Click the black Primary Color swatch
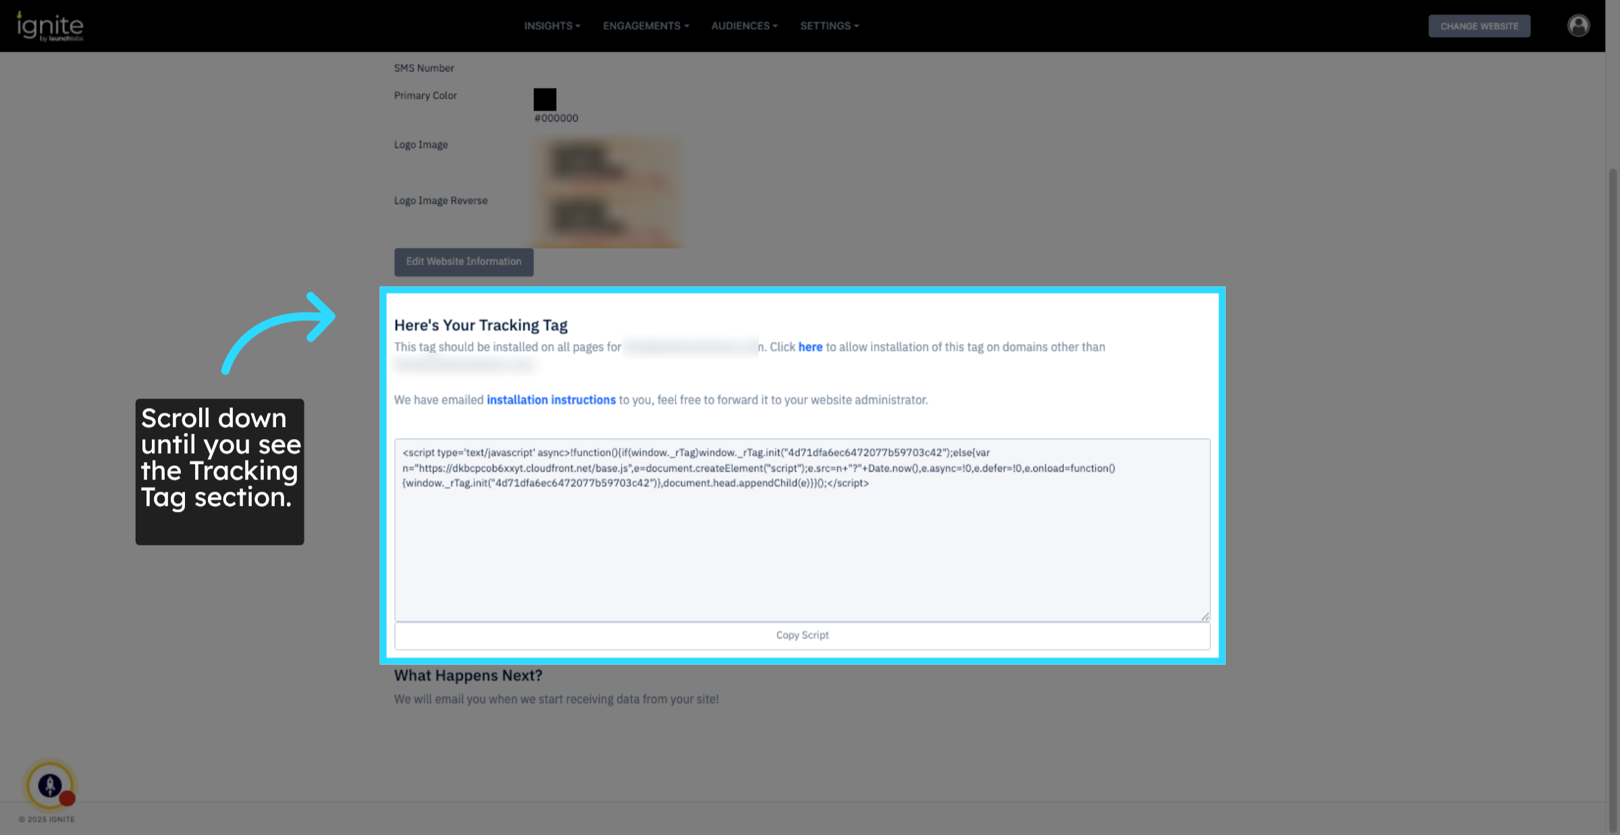 click(x=545, y=99)
